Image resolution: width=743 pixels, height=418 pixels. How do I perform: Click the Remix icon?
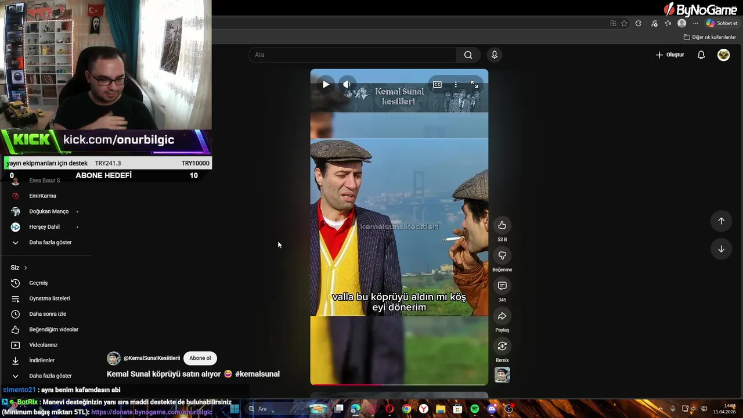pos(502,346)
